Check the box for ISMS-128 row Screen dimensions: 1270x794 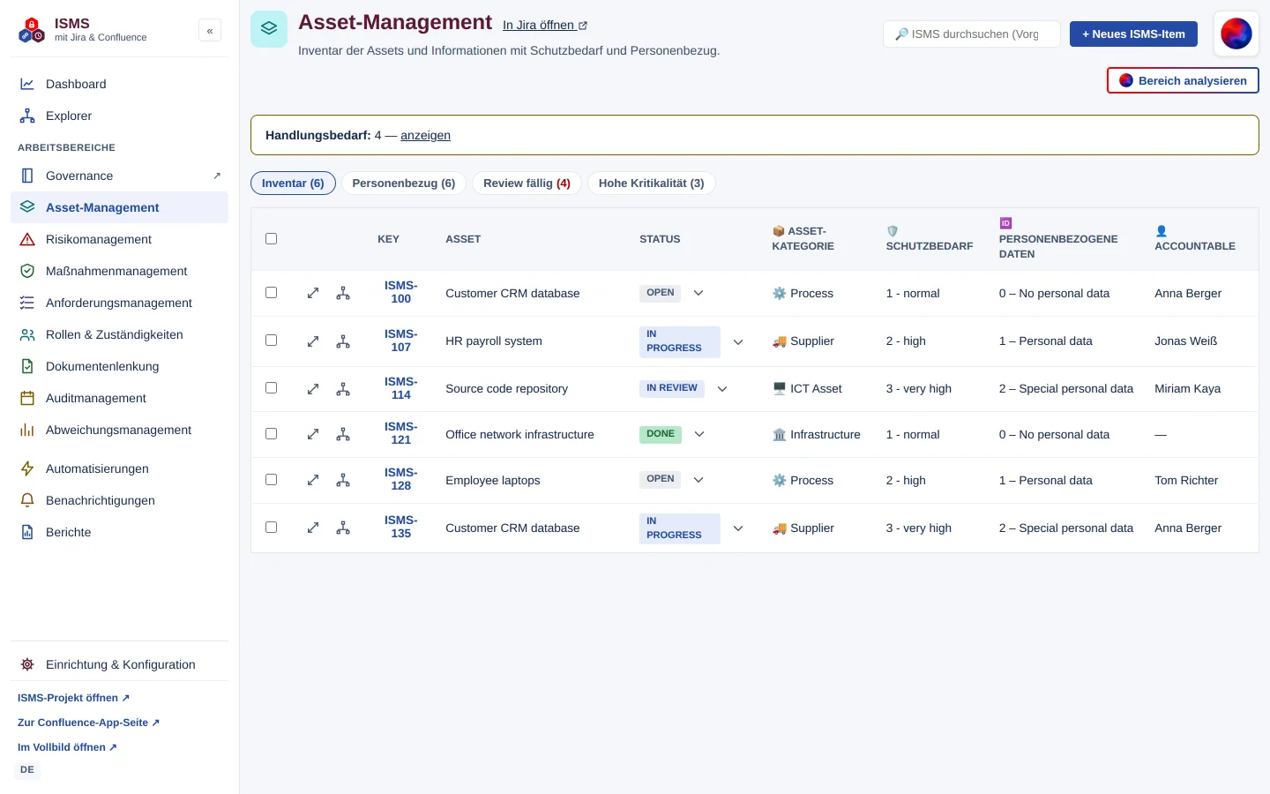click(x=272, y=480)
